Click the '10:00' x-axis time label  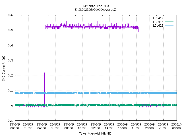(82, 128)
